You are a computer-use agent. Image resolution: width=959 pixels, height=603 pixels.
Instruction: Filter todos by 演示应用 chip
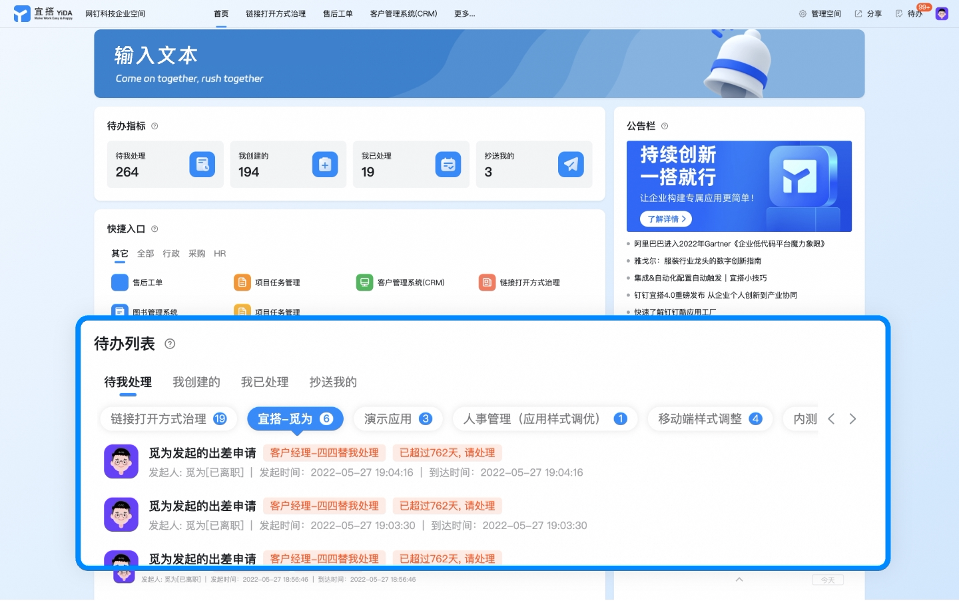(398, 418)
